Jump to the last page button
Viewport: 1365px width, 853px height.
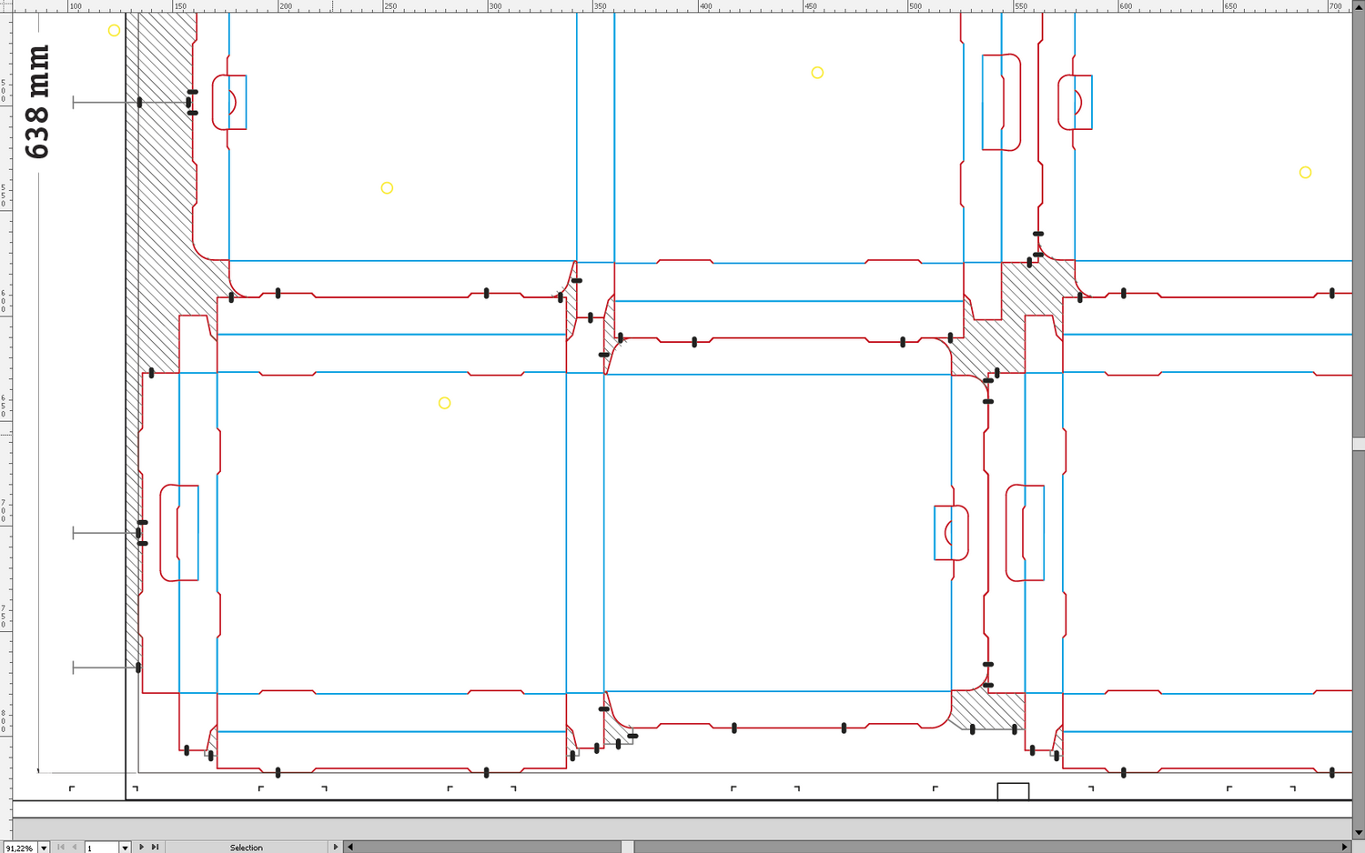155,847
